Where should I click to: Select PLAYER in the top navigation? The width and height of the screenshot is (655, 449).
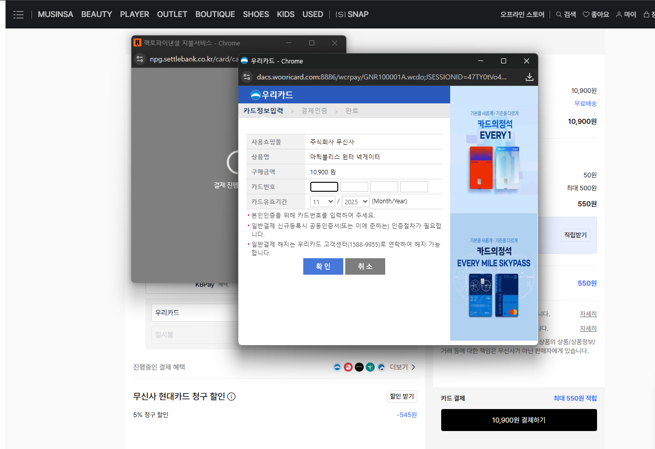pos(134,14)
